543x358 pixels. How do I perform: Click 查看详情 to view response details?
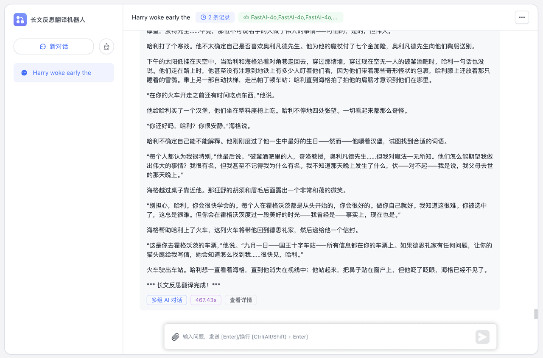point(241,300)
